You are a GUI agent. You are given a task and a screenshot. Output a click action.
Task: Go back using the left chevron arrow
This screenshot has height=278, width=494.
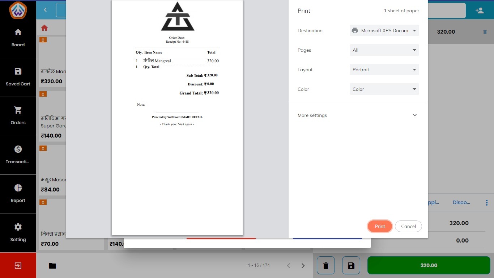[x=45, y=10]
